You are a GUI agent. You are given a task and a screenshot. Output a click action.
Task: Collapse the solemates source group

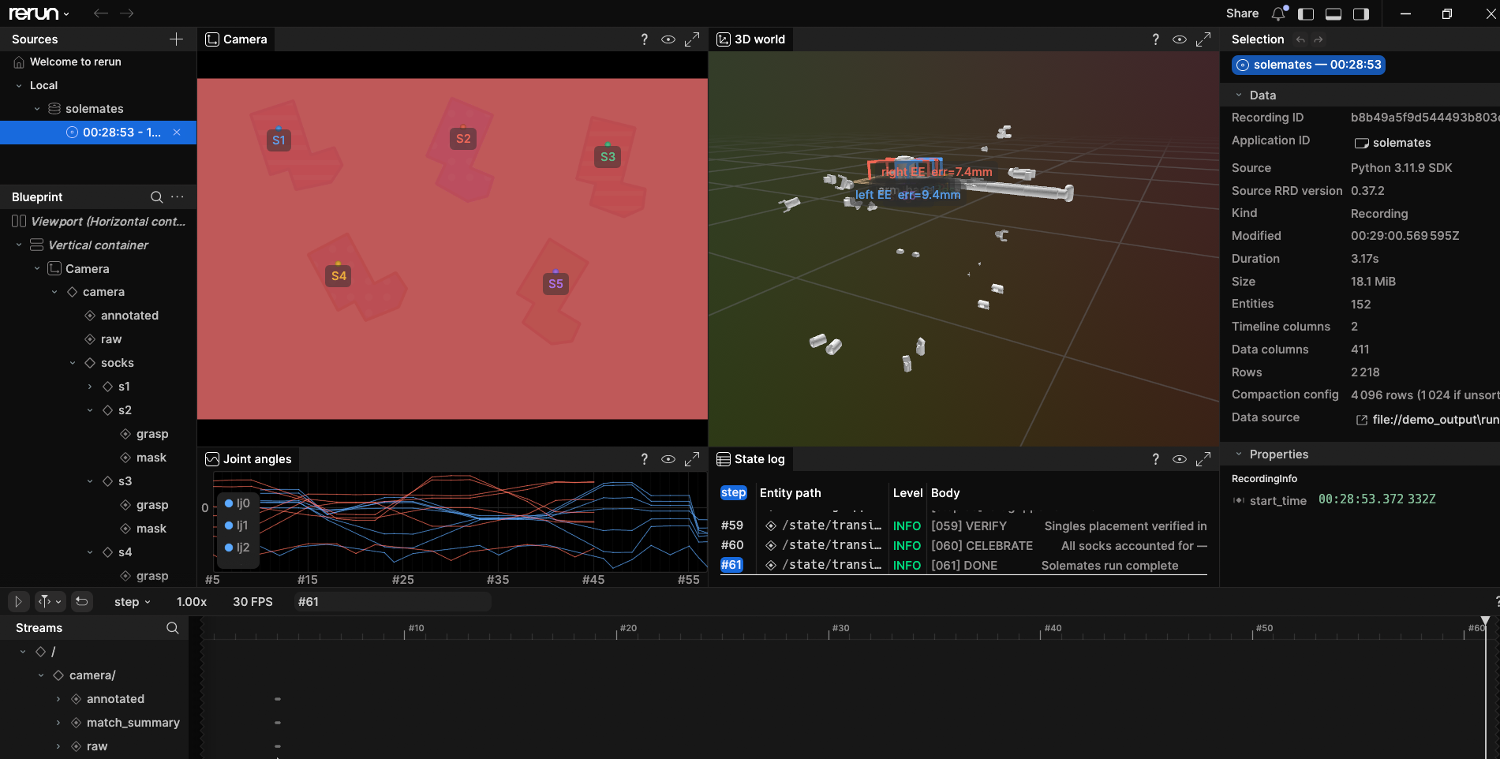coord(37,109)
